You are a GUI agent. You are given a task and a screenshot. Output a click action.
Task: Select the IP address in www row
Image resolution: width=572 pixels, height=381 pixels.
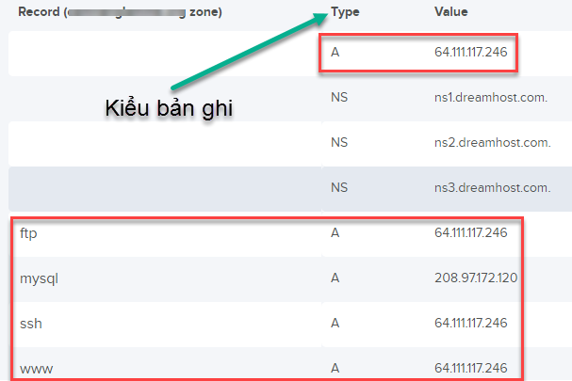[471, 366]
